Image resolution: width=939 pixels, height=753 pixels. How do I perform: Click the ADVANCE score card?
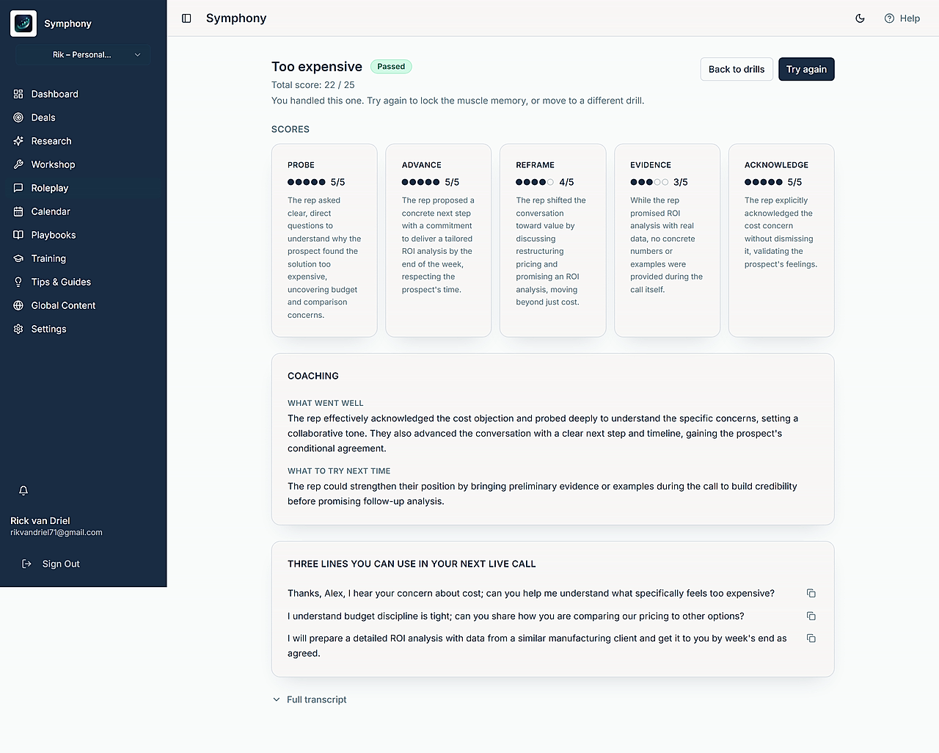(439, 240)
